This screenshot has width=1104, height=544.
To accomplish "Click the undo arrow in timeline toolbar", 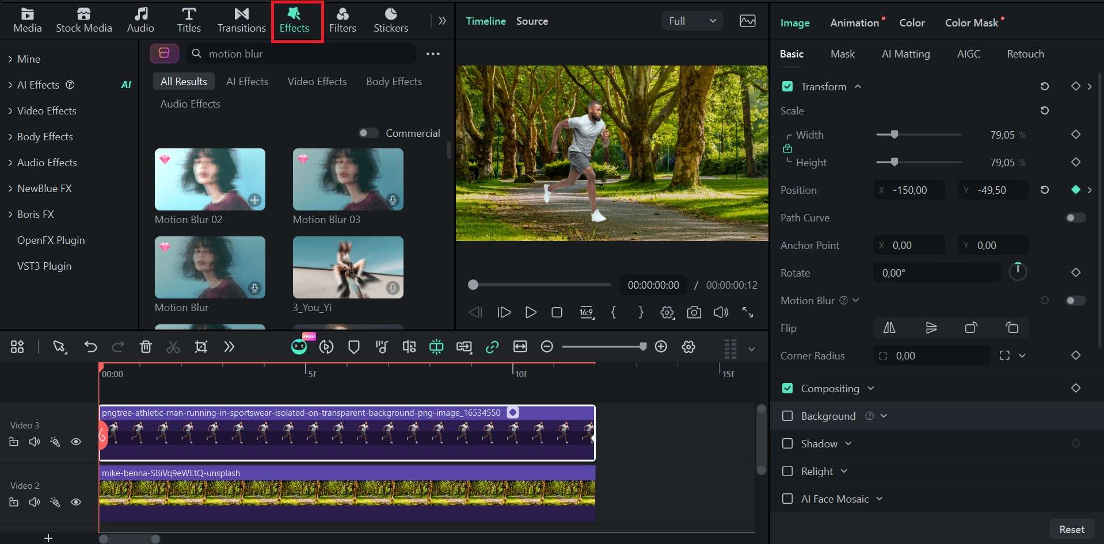I will click(x=90, y=347).
